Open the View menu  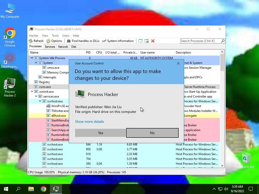[x=45, y=36]
